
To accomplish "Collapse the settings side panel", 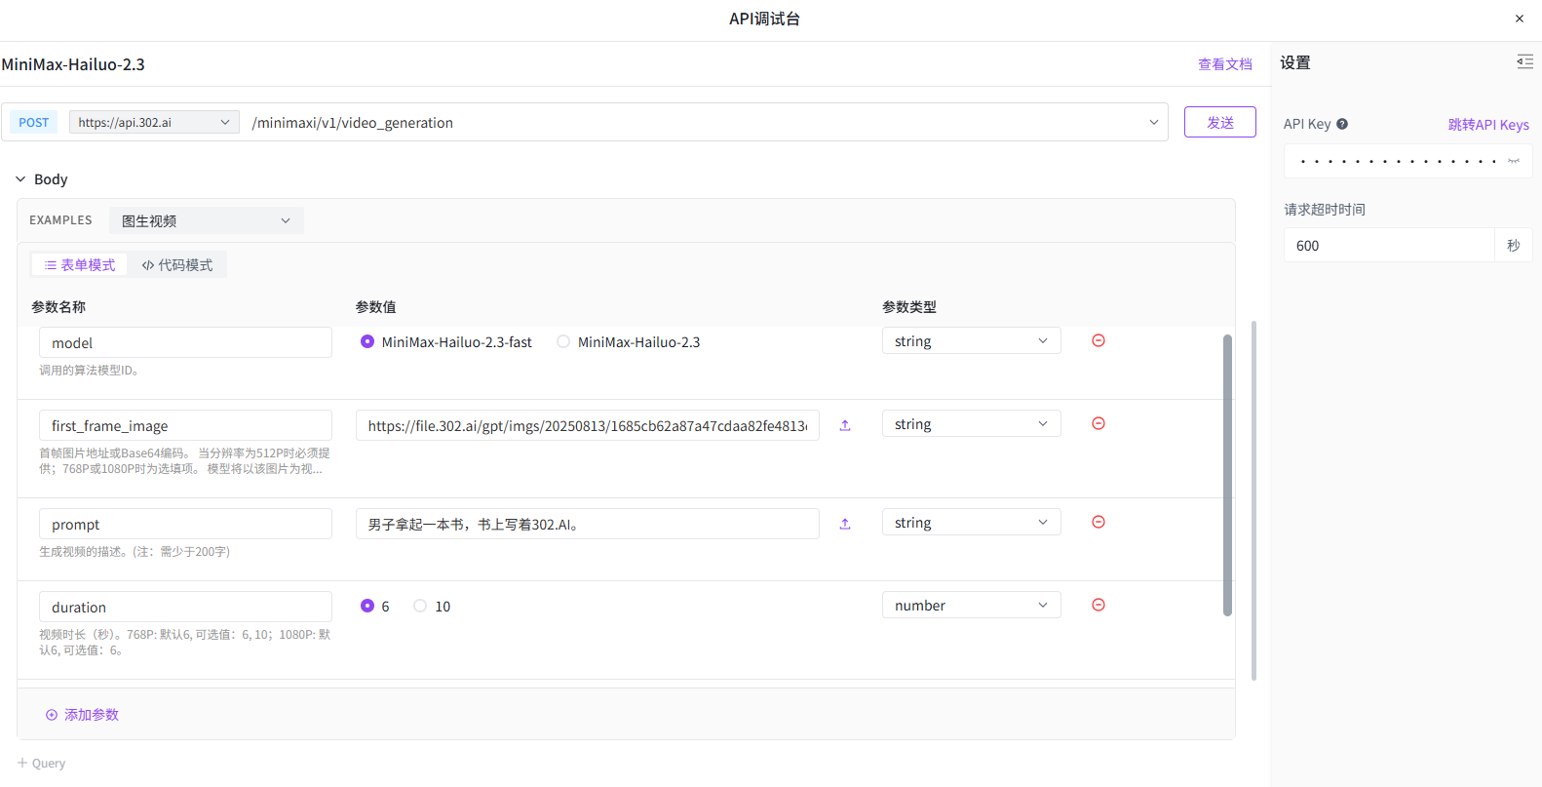I will click(x=1524, y=62).
